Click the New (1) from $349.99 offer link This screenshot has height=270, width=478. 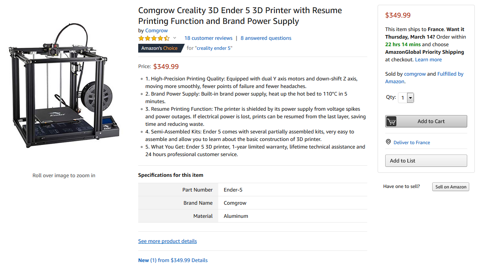[173, 260]
